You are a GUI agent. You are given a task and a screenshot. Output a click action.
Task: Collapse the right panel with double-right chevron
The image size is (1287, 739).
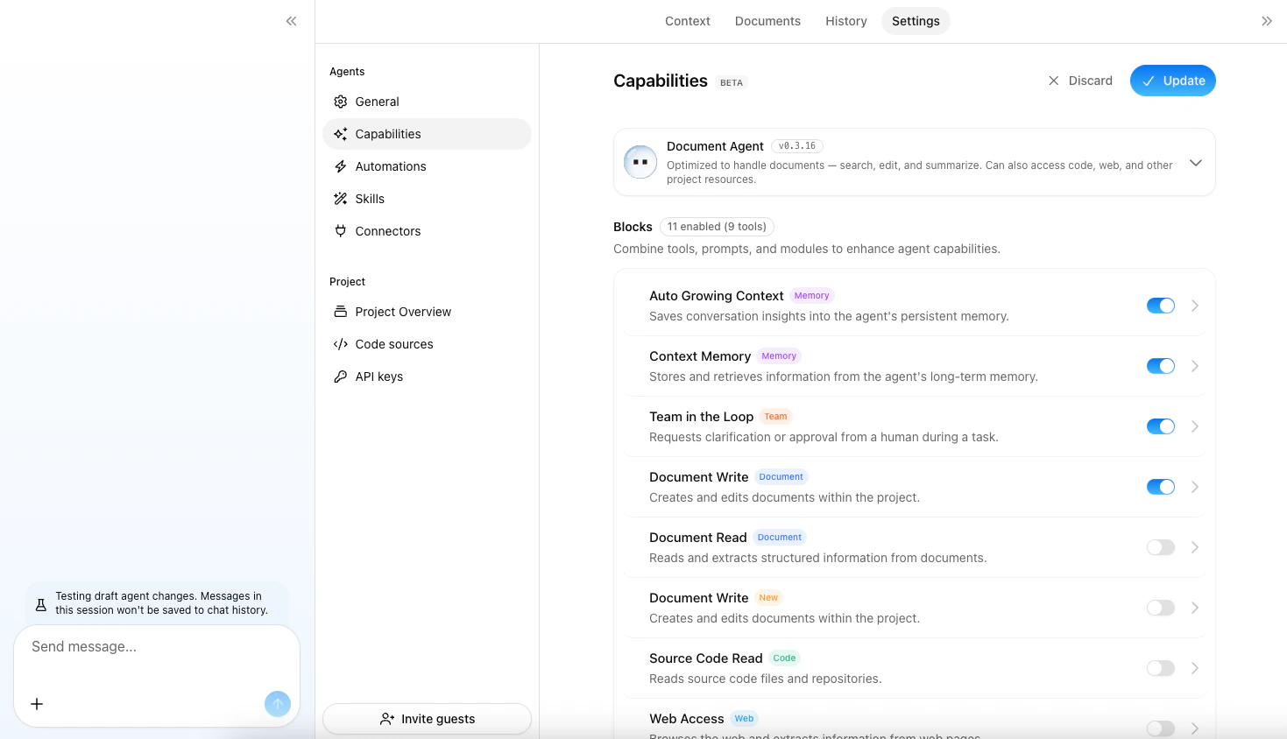click(x=1266, y=21)
